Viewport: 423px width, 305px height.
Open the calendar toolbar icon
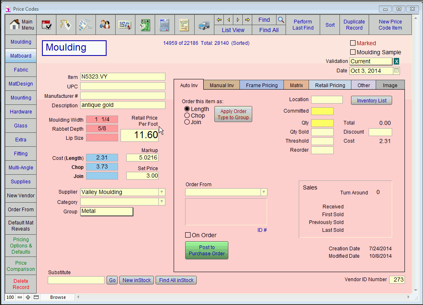point(46,24)
